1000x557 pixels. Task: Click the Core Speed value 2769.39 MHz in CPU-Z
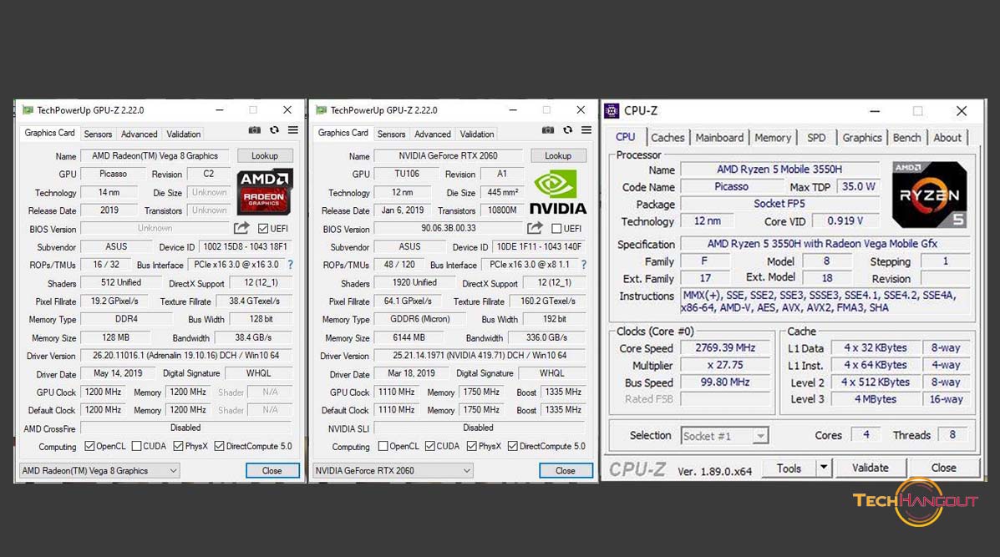725,348
